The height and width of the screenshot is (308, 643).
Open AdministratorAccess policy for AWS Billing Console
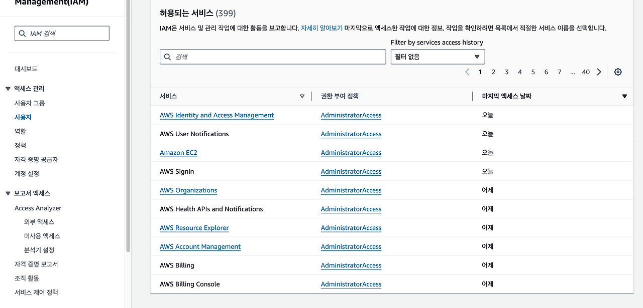pyautogui.click(x=351, y=284)
